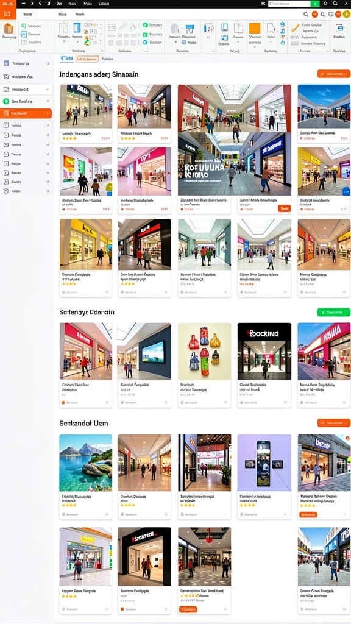The width and height of the screenshot is (351, 624).
Task: Click the green button beside the 'Sorlerayt Ddendin' heading
Action: click(x=333, y=313)
